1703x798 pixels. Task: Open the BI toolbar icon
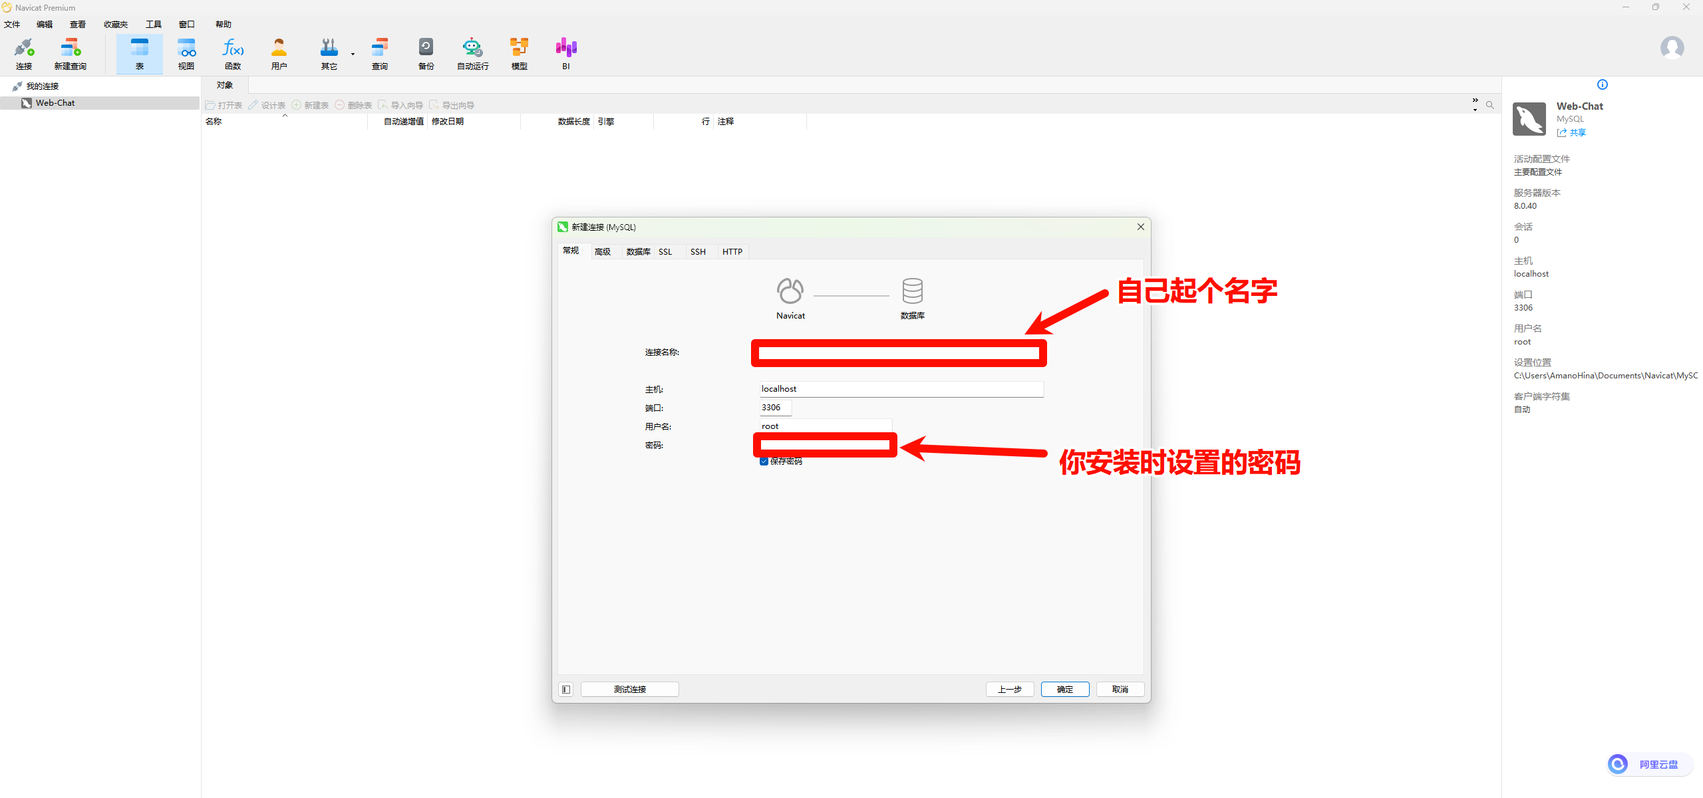pos(566,54)
